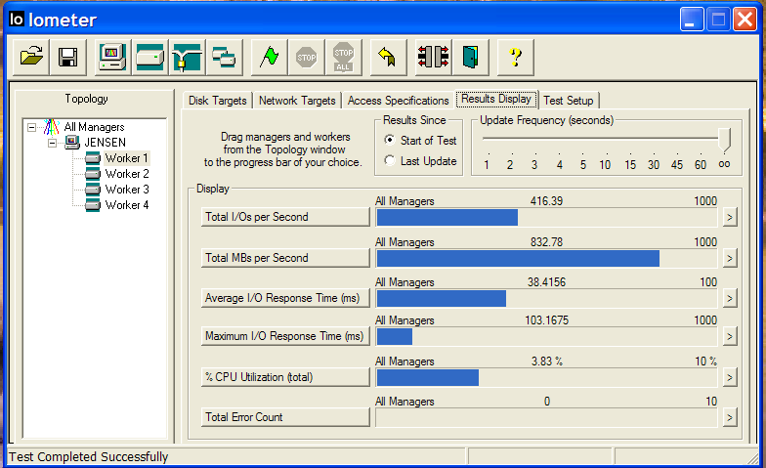Start a new manager
Screen dimensions: 766x468
click(113, 57)
